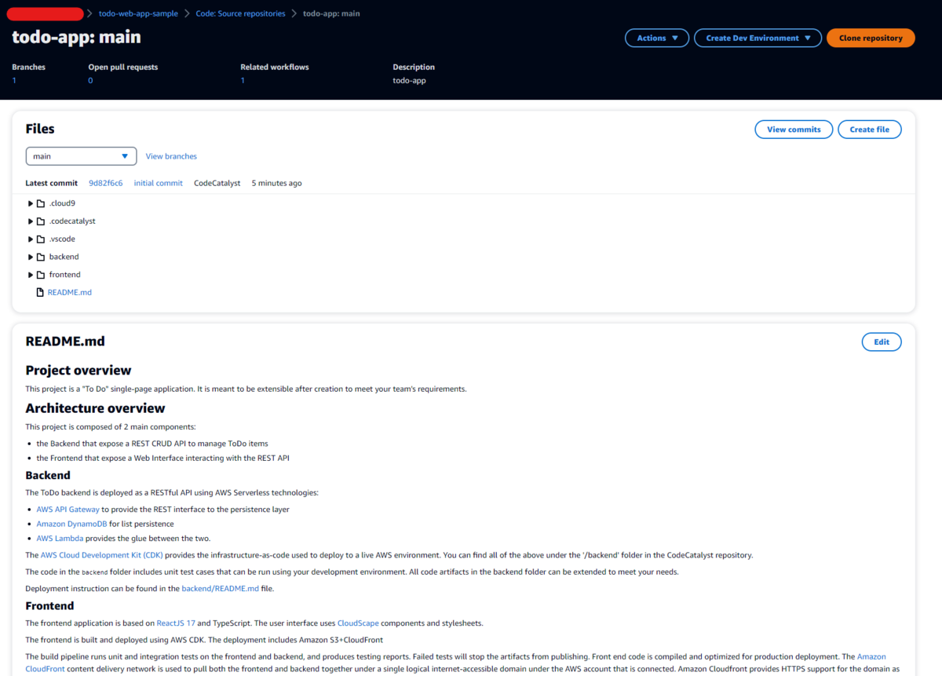Click the backend folder name
This screenshot has height=676, width=942.
[x=64, y=257]
